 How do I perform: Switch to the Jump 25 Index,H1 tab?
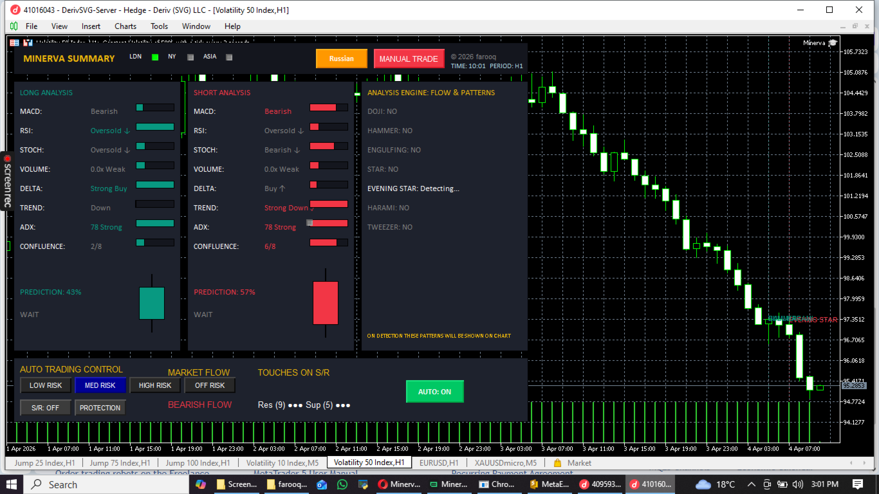[x=45, y=462]
